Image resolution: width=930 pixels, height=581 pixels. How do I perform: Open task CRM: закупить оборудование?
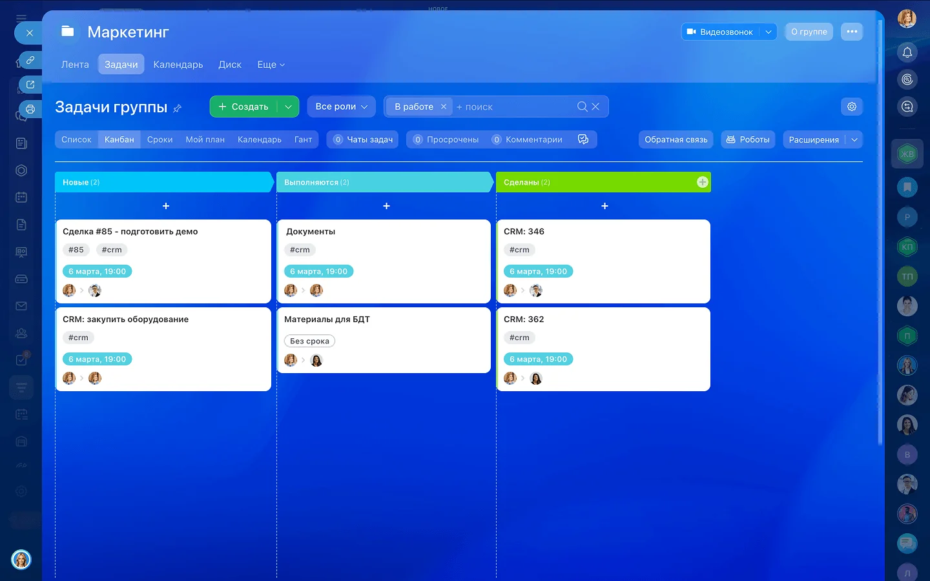[x=126, y=320]
